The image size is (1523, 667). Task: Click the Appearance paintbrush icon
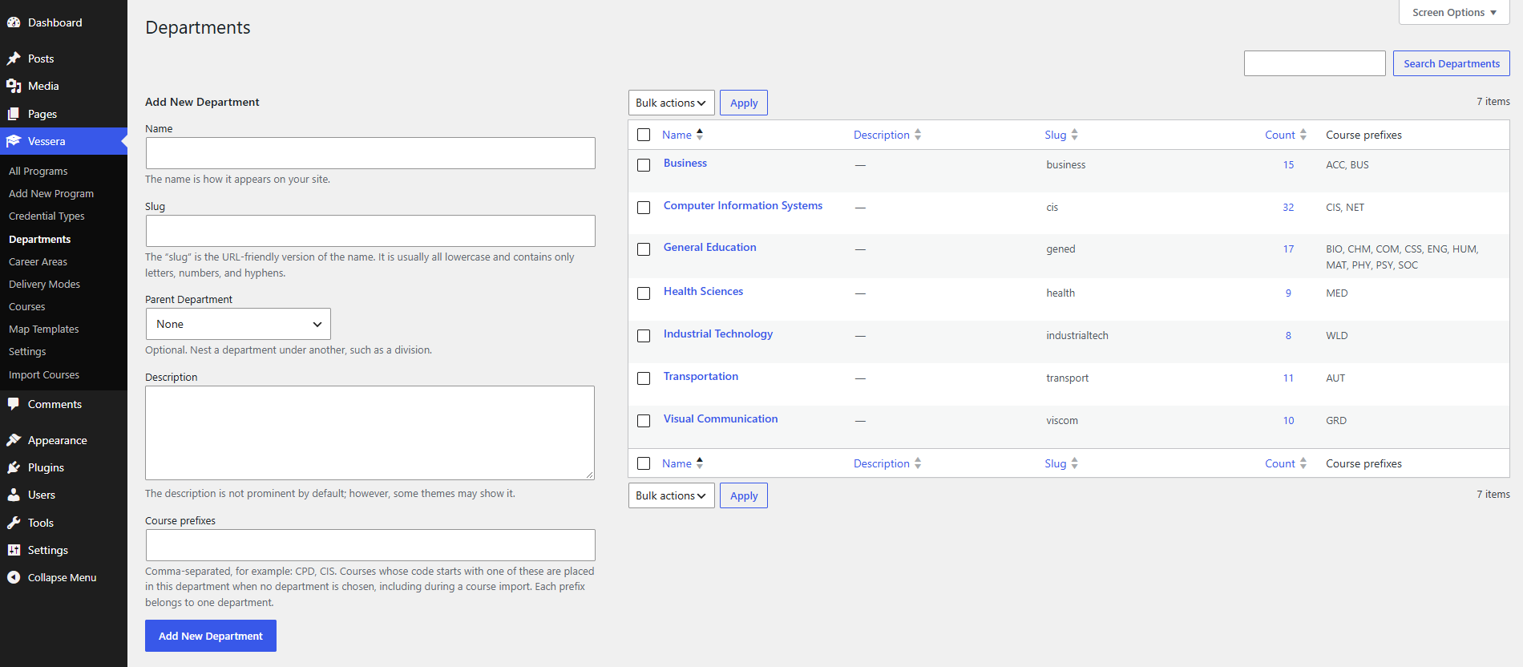coord(14,440)
